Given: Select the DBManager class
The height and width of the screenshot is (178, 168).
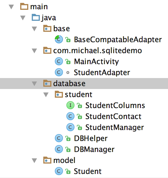Looking at the screenshot, I should coord(94,149).
